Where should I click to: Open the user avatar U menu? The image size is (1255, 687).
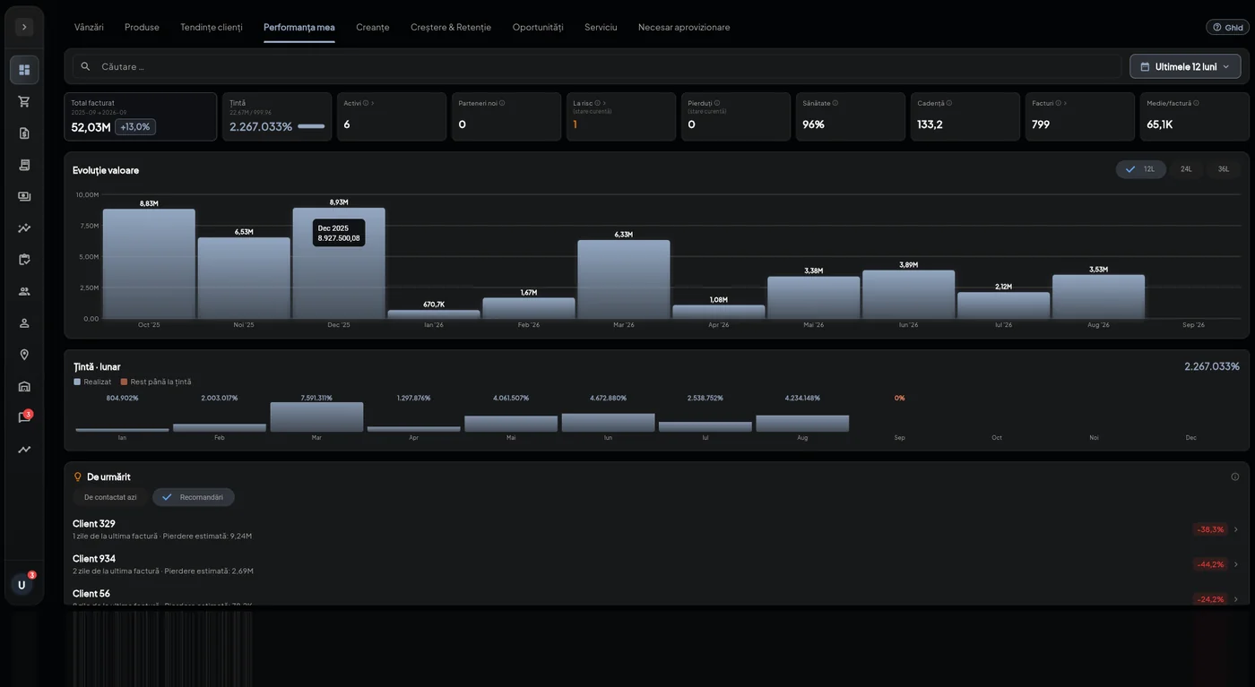22,585
